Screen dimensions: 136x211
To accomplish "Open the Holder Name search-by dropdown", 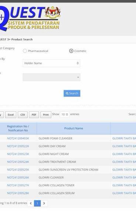I will click(51, 63).
